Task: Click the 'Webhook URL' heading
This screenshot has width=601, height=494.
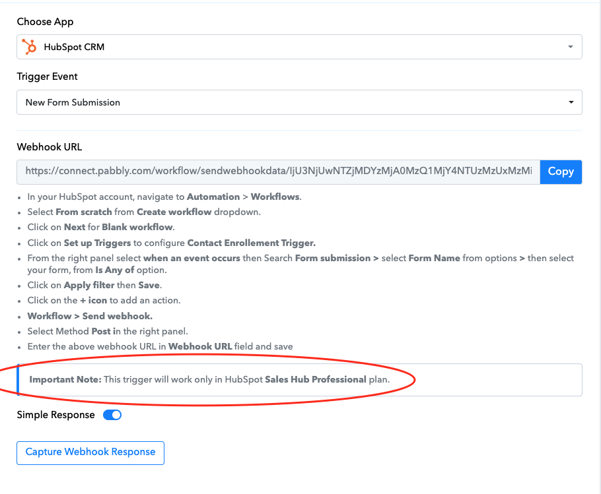Action: click(x=50, y=147)
